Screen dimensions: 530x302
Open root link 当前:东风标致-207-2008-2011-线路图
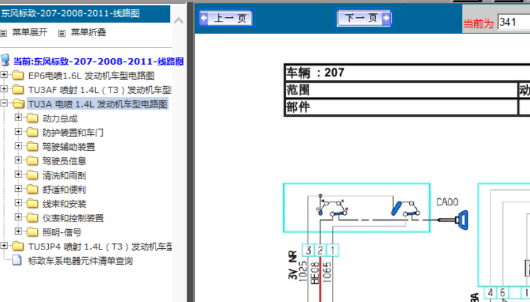point(98,61)
